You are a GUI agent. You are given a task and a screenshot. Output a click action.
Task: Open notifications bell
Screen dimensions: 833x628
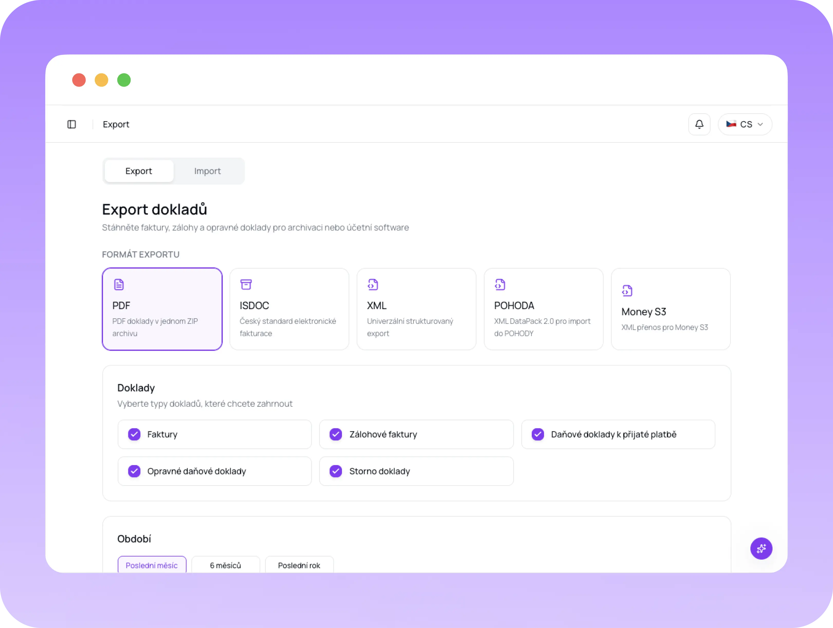pos(699,124)
